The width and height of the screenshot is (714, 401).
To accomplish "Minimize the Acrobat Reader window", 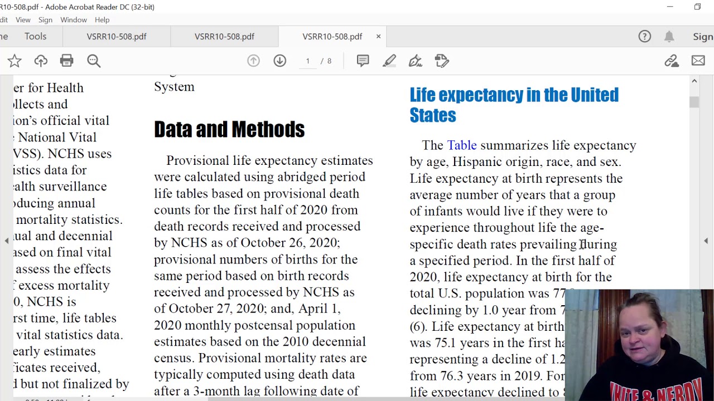I will click(670, 7).
